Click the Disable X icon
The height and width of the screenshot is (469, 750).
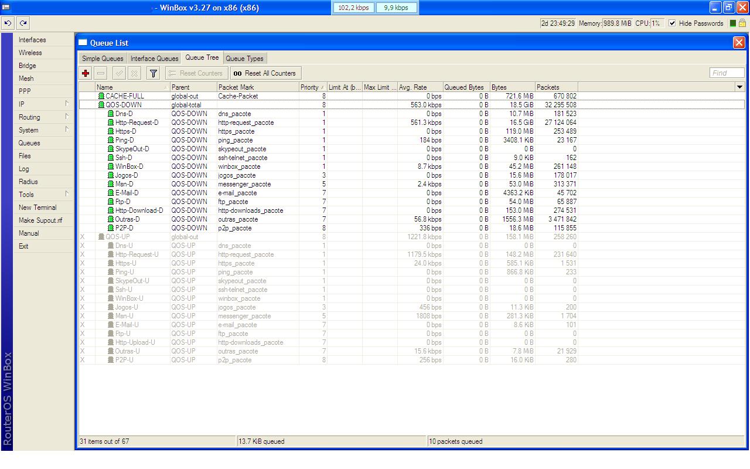pos(134,73)
